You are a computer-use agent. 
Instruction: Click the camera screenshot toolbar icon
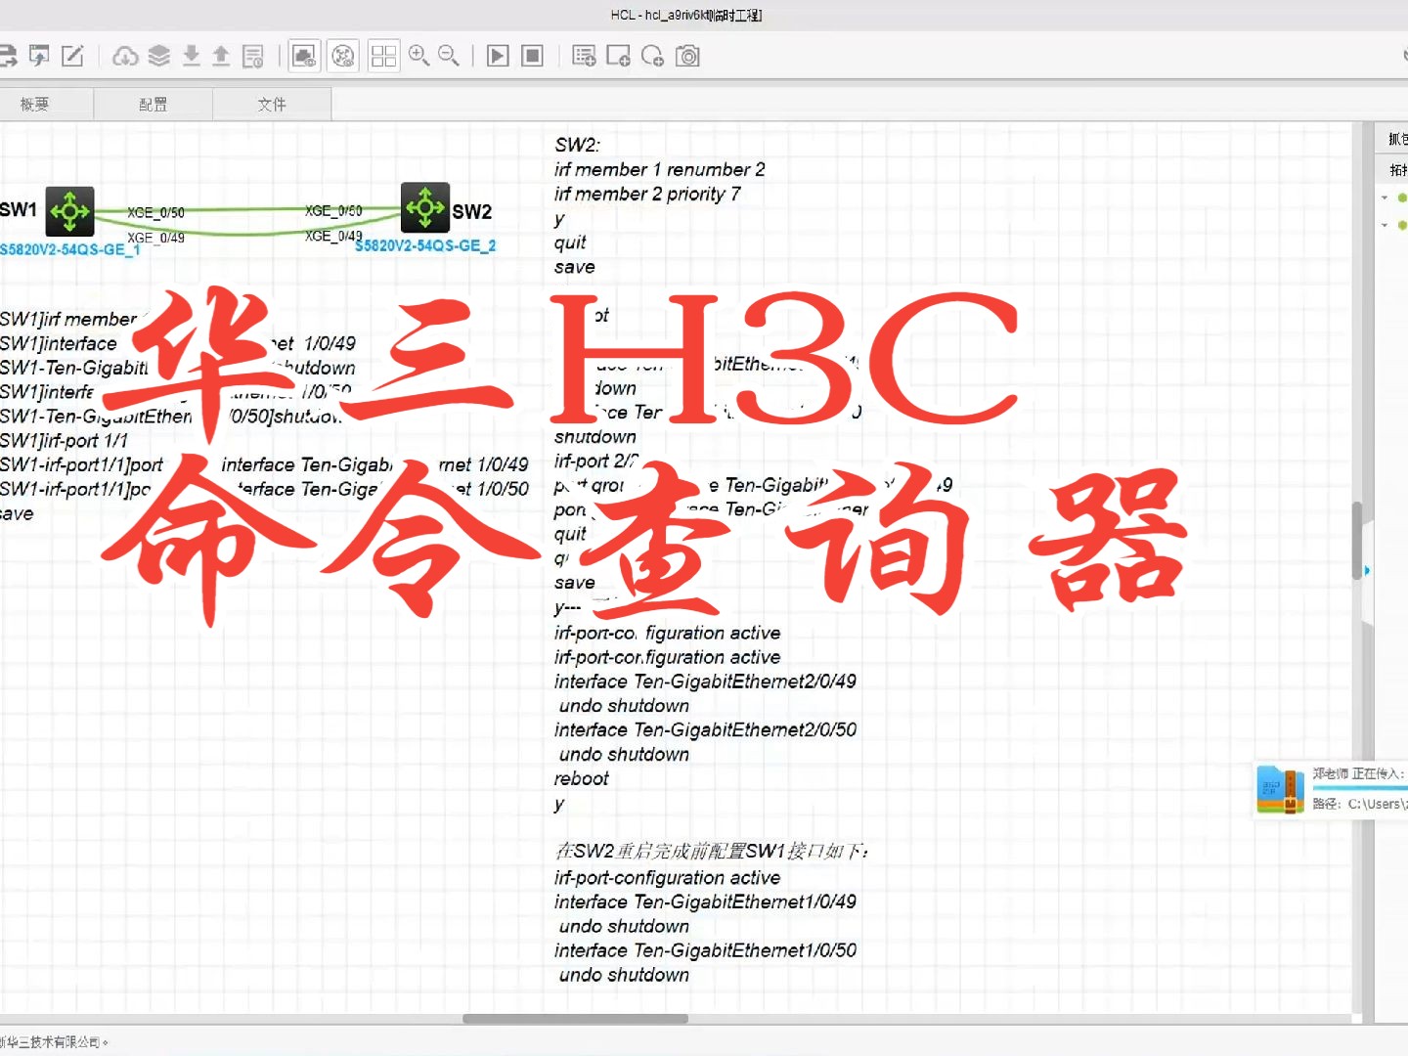[x=688, y=56]
